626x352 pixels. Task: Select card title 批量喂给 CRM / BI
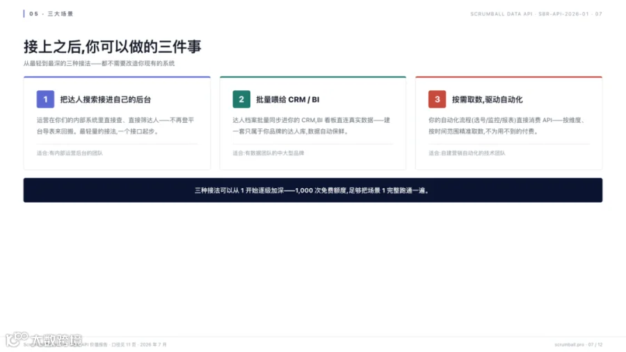(288, 100)
